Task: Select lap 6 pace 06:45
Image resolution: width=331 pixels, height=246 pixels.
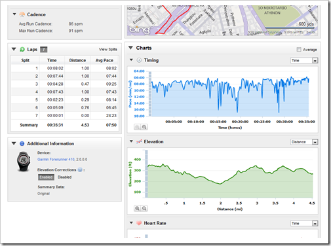Action: [x=111, y=107]
